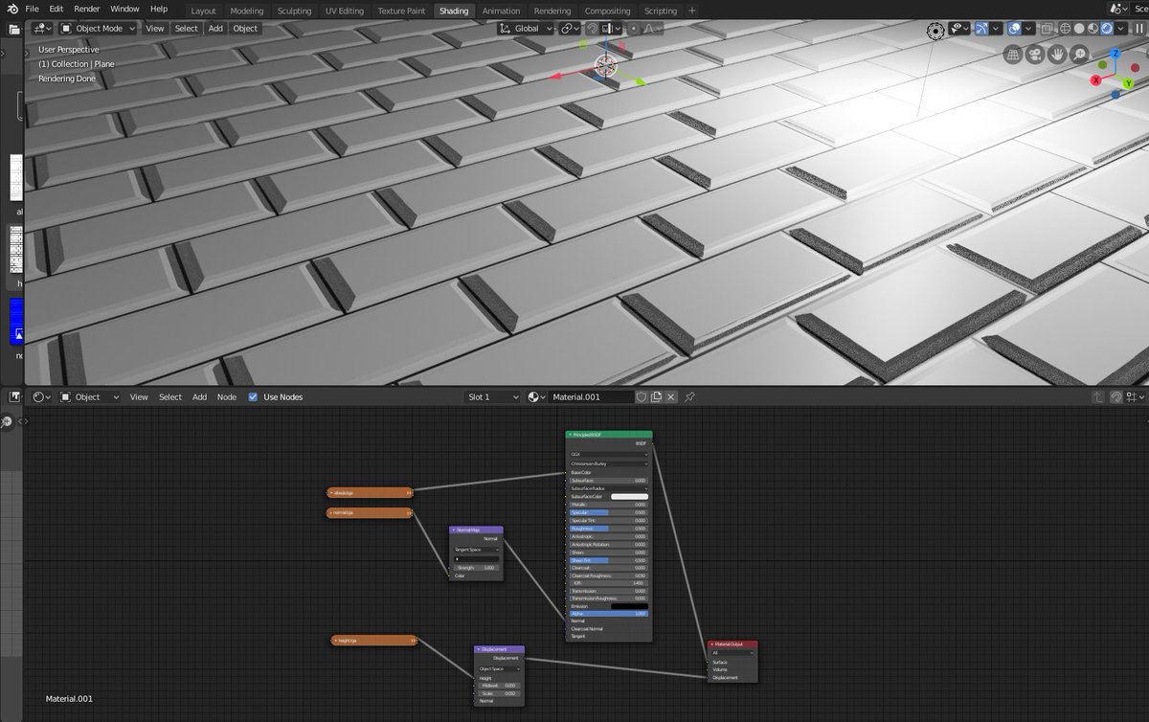The image size is (1149, 722).
Task: Toggle viewport gizmos display
Action: [x=981, y=29]
